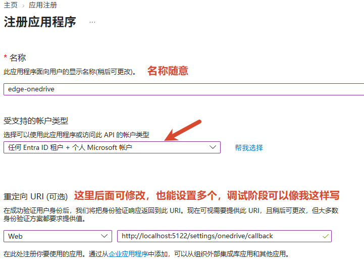
Task: Open the 企业应用程序 link
Action: (128, 254)
